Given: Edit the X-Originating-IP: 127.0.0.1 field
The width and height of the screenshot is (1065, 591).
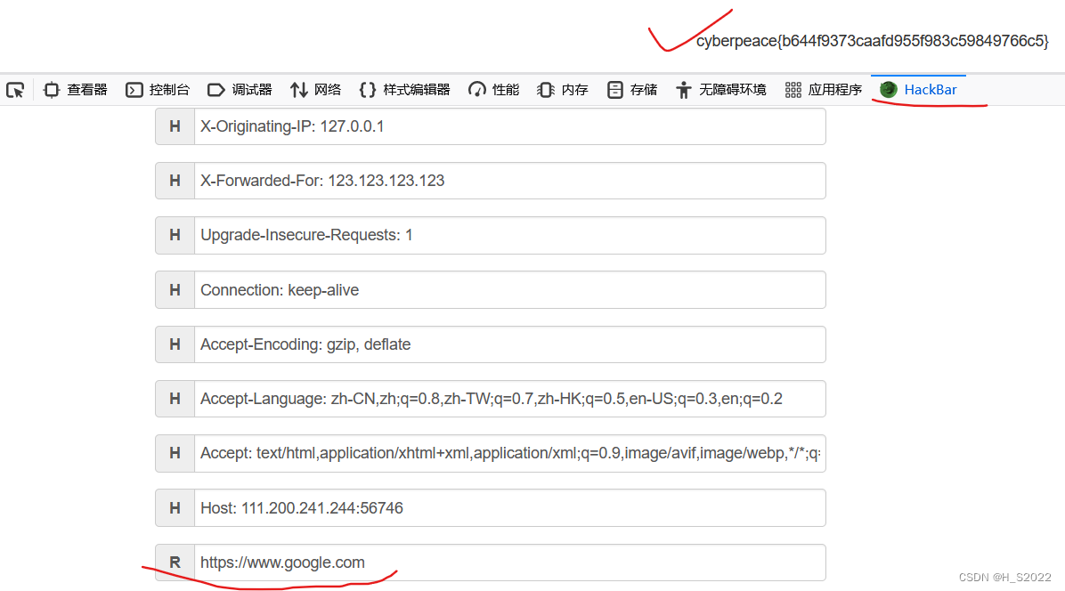Looking at the screenshot, I should (x=510, y=126).
